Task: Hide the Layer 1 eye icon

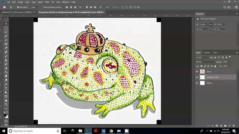Action: click(197, 71)
